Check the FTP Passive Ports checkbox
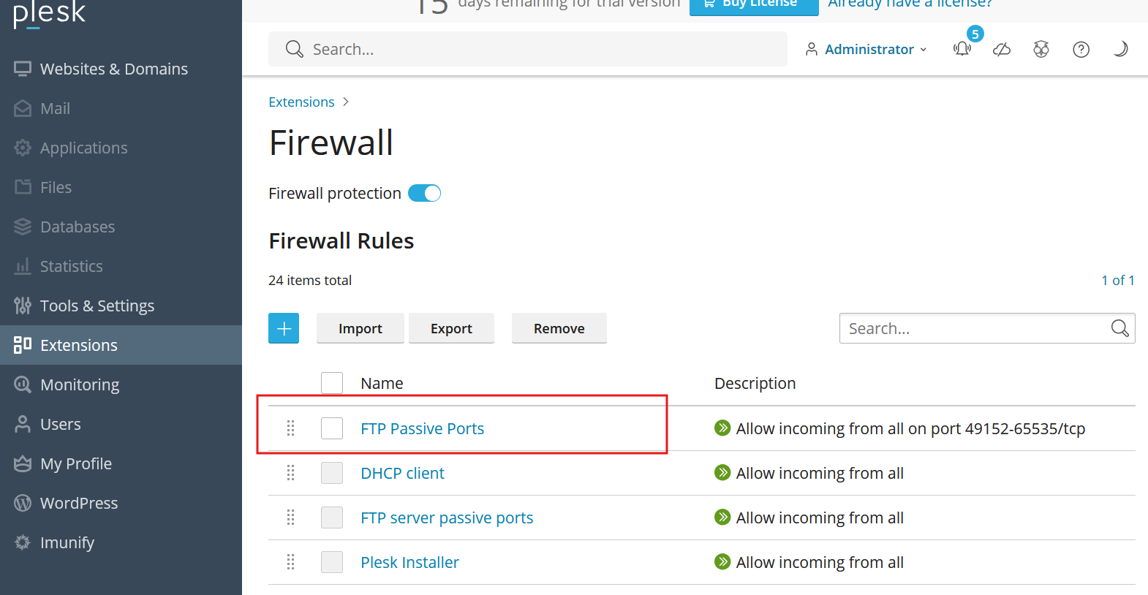 pos(332,428)
